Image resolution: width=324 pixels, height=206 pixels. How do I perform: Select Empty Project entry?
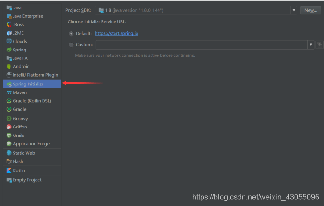pos(32,180)
